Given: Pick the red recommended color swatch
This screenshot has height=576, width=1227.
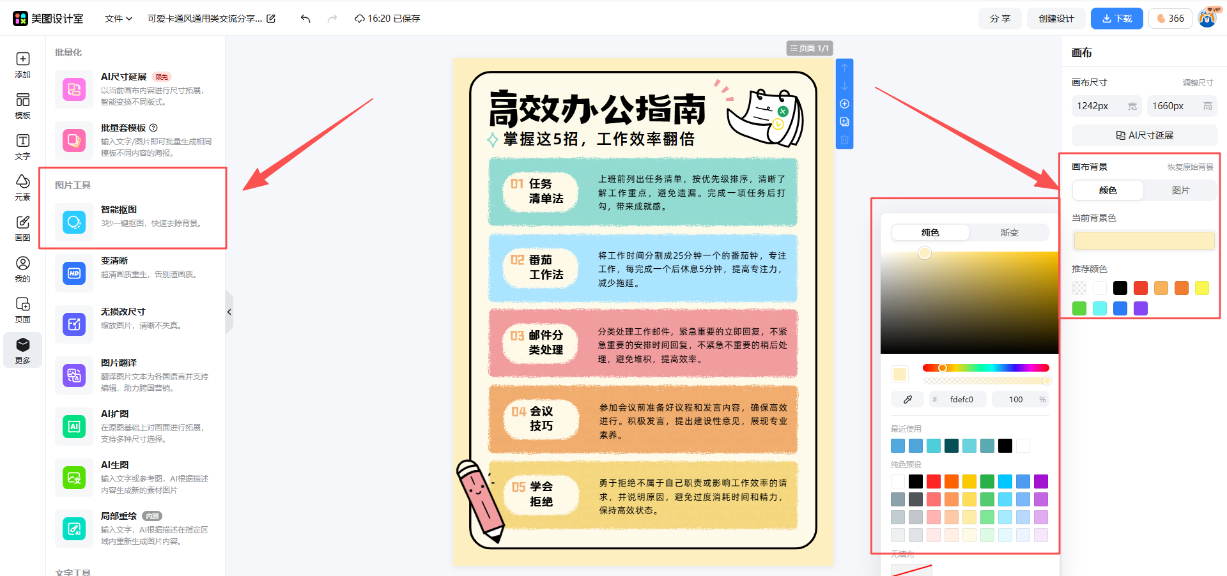Looking at the screenshot, I should 1141,288.
